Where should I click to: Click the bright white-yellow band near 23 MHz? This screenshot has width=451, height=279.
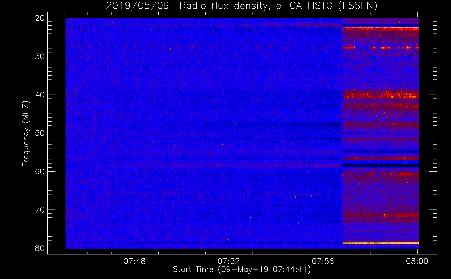click(x=380, y=28)
